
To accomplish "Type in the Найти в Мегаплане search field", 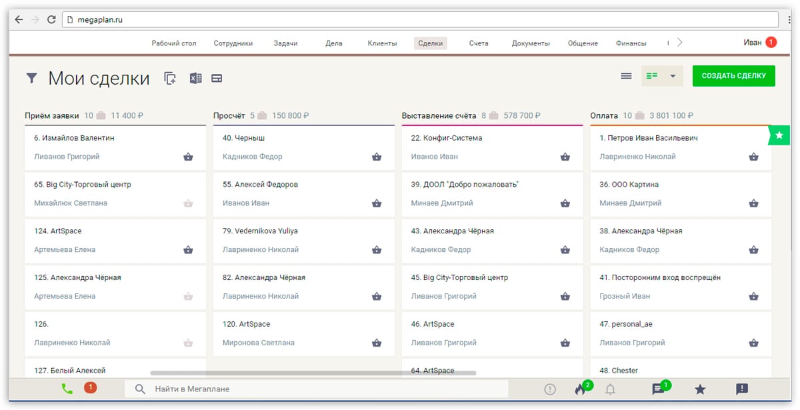I will tap(327, 389).
